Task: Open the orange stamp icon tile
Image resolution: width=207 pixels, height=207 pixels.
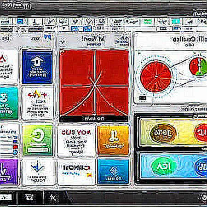Action: click(x=113, y=140)
